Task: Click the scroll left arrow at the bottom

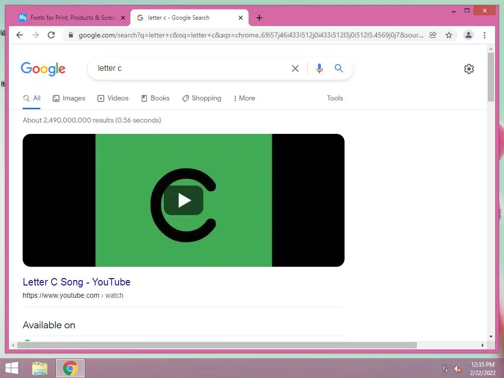Action: tap(13, 345)
